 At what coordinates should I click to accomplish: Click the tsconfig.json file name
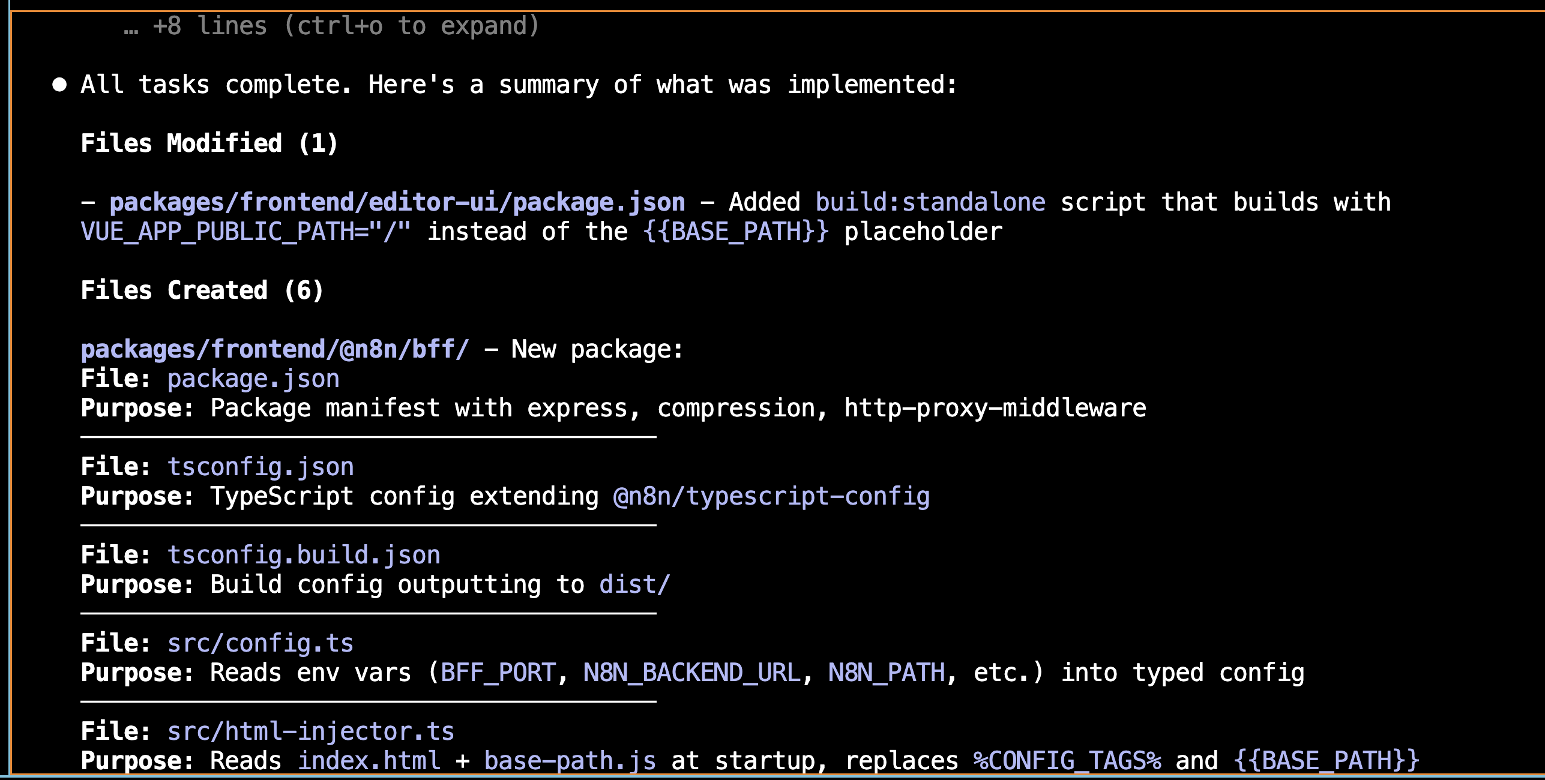click(261, 467)
